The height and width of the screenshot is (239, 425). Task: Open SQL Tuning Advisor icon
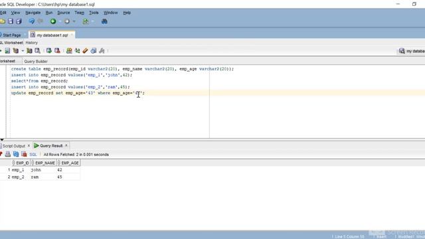point(37,50)
